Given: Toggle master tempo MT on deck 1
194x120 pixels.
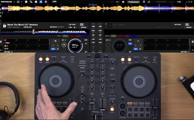Looking at the screenshot, I should click(x=86, y=52).
